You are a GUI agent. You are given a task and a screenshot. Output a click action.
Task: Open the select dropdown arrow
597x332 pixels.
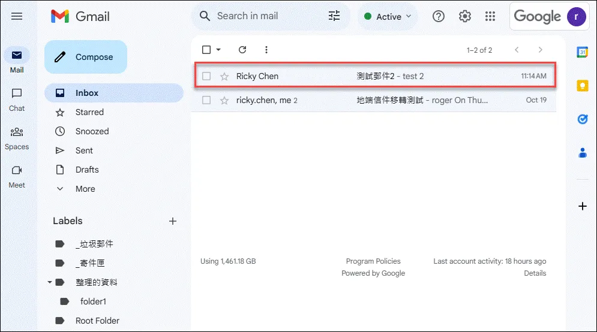click(x=218, y=50)
